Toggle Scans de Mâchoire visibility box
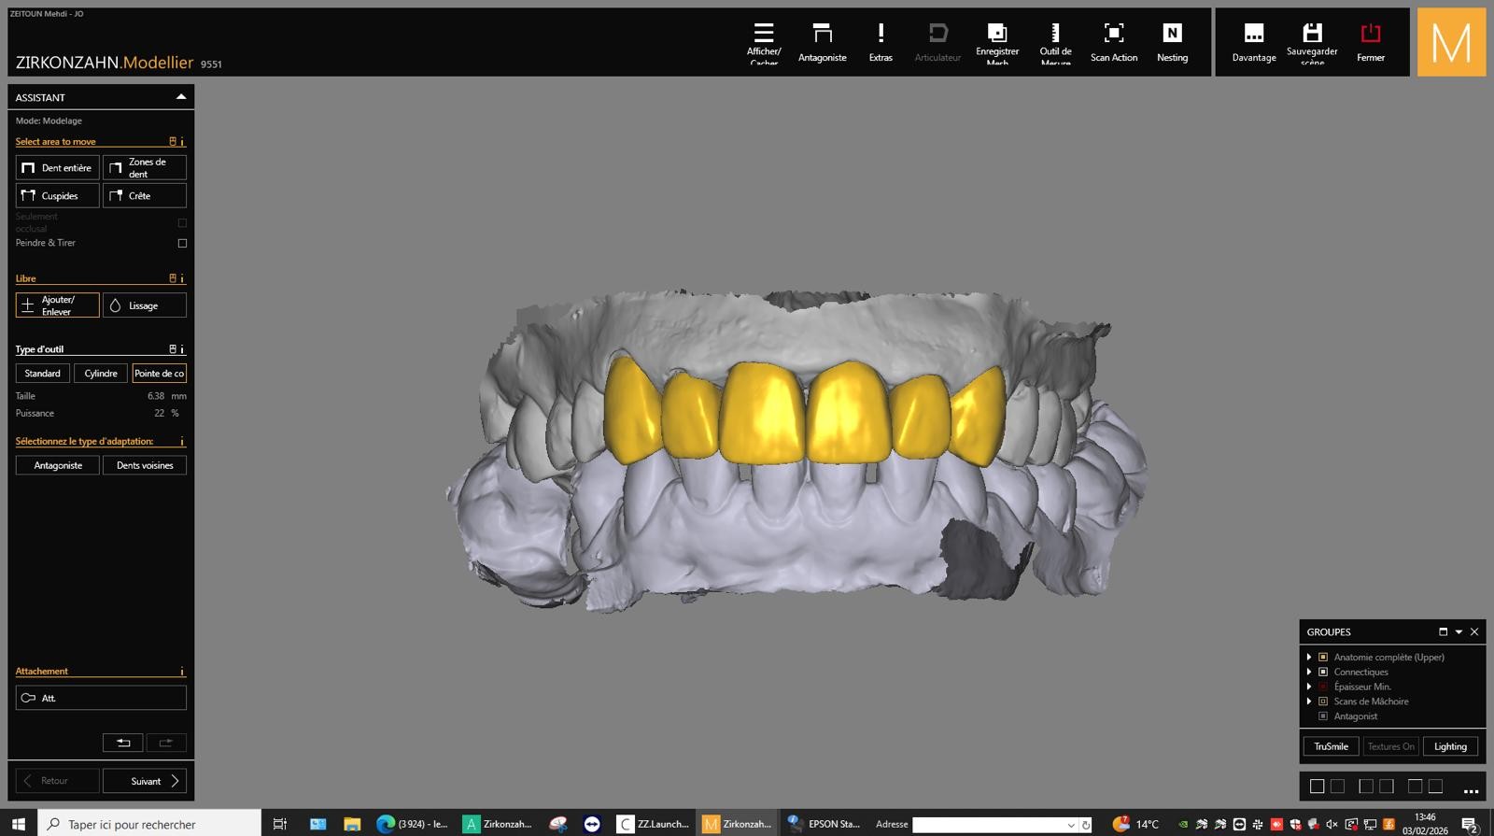Image resolution: width=1494 pixels, height=836 pixels. click(1323, 701)
